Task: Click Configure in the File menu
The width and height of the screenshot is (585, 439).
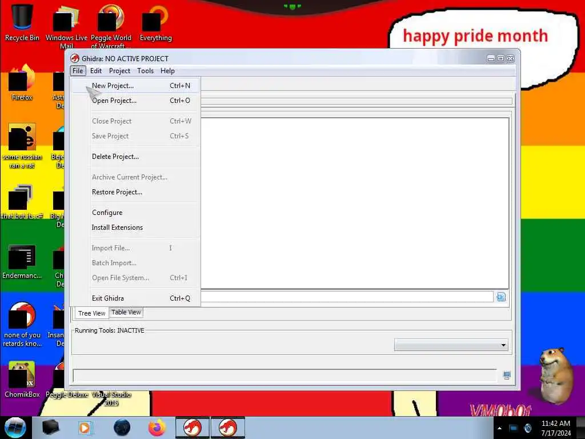Action: [135, 213]
